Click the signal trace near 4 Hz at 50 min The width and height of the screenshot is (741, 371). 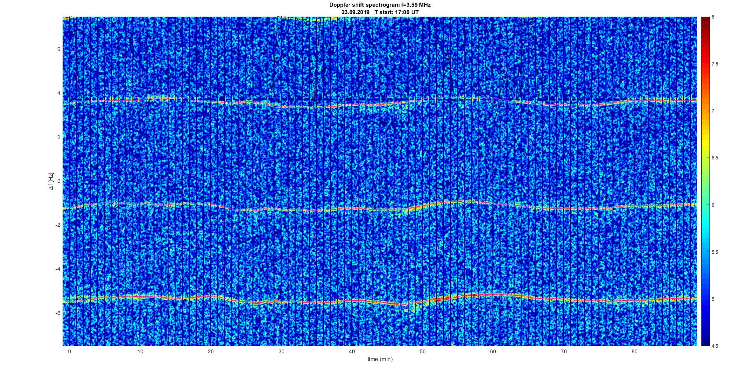click(423, 99)
